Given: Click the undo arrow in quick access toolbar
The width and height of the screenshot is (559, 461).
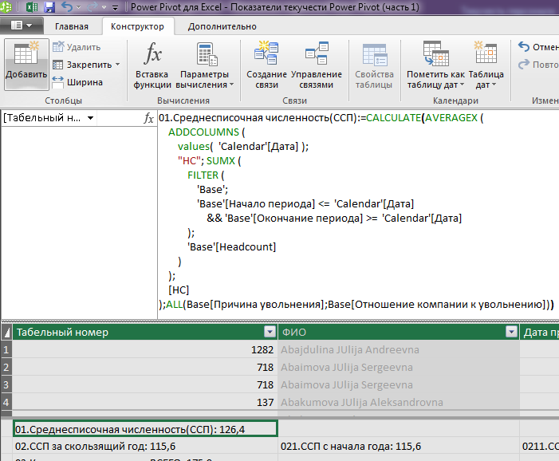Looking at the screenshot, I should [x=67, y=6].
